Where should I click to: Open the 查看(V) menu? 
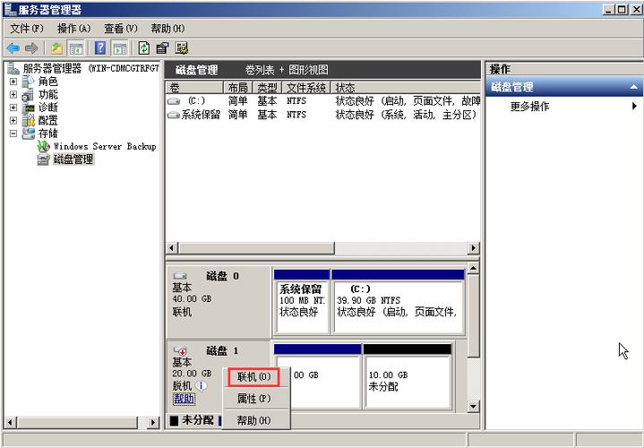tap(121, 29)
